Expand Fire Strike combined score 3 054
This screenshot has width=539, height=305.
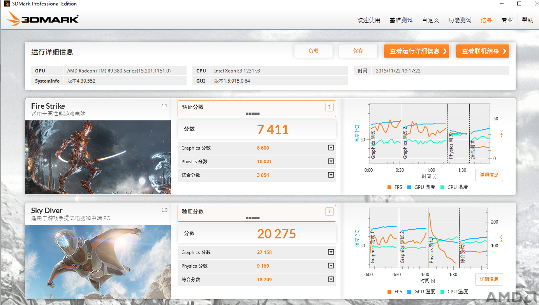coord(331,175)
